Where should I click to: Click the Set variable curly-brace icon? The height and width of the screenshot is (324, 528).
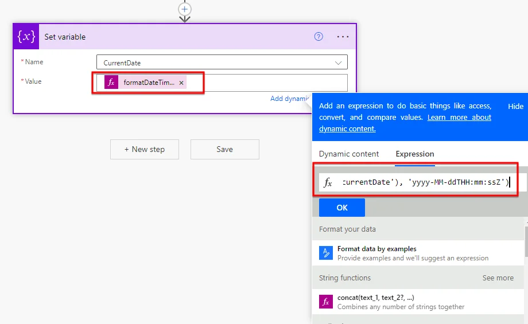[26, 37]
